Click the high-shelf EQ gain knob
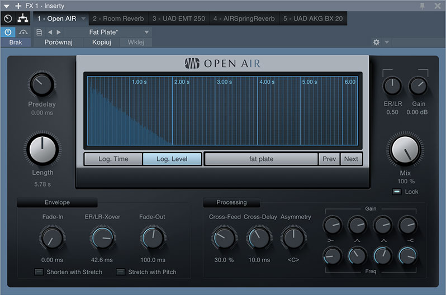The image size is (446, 295). 407,225
